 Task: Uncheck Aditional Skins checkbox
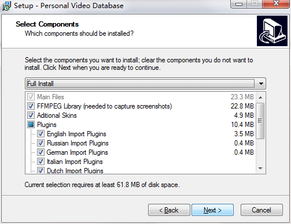click(31, 115)
